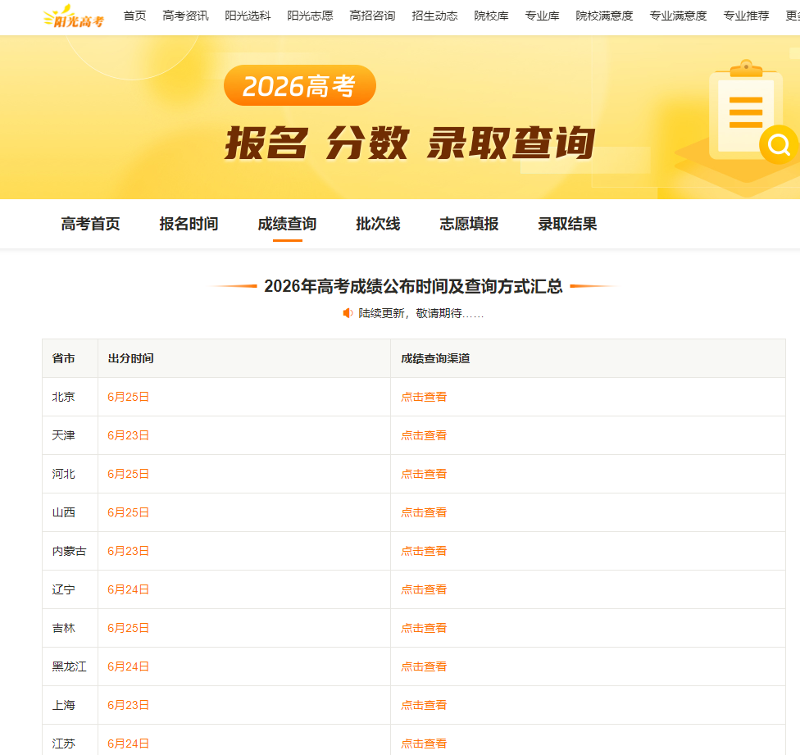Select the 成绩查询 tab
The image size is (800, 755).
click(287, 224)
